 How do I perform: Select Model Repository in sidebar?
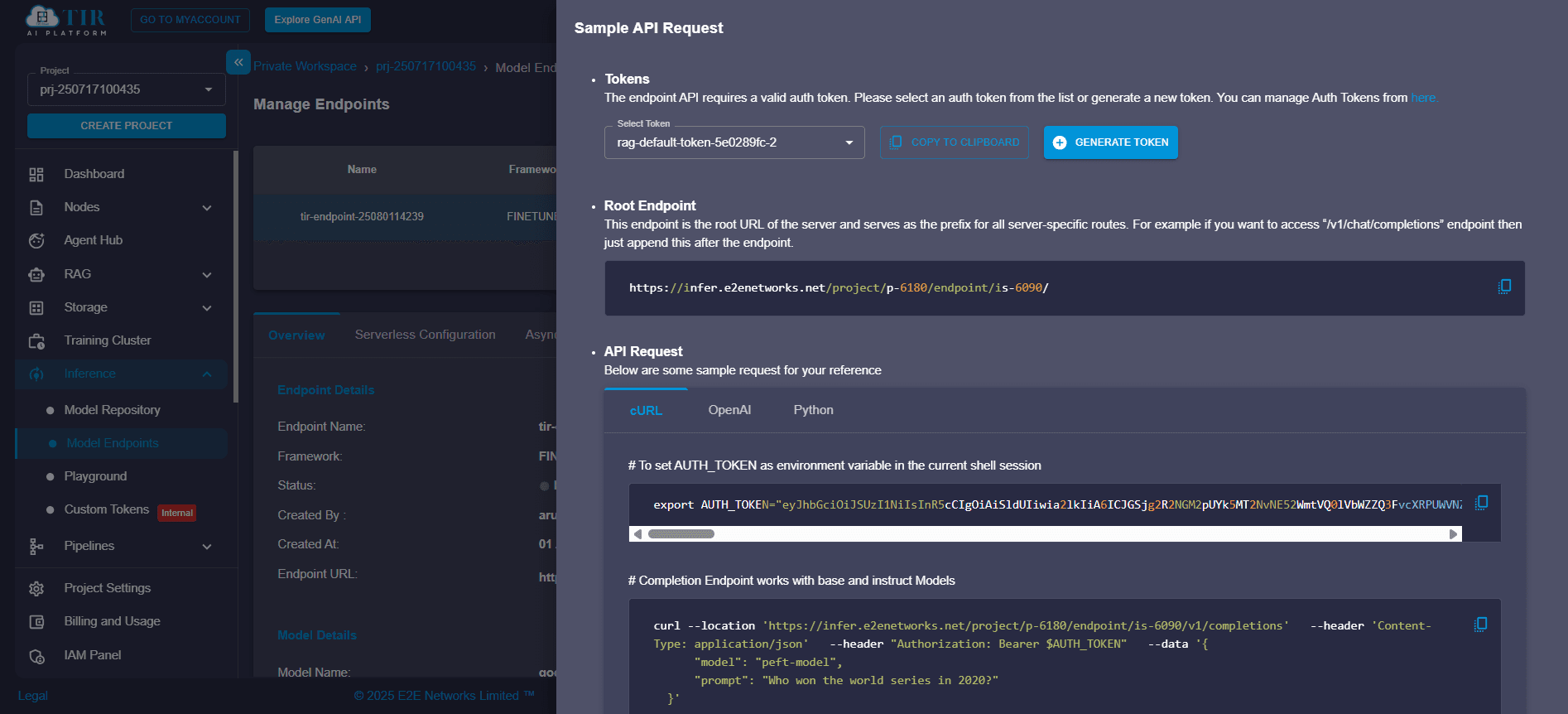point(113,410)
